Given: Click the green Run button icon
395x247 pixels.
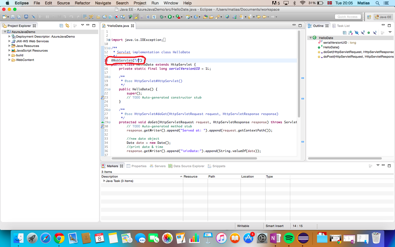Looking at the screenshot, I should pyautogui.click(x=170, y=17).
